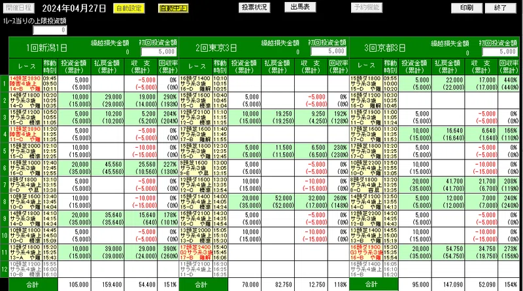The image size is (523, 291).
Task: Click the 2回東京3日 venue header
Action: (216, 48)
